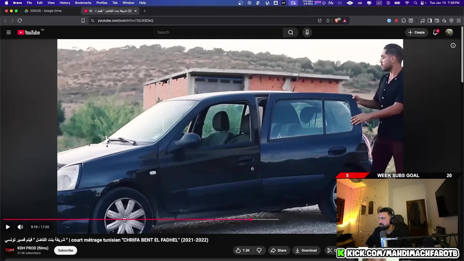Mute the YouTube tab audio icon

91,11
